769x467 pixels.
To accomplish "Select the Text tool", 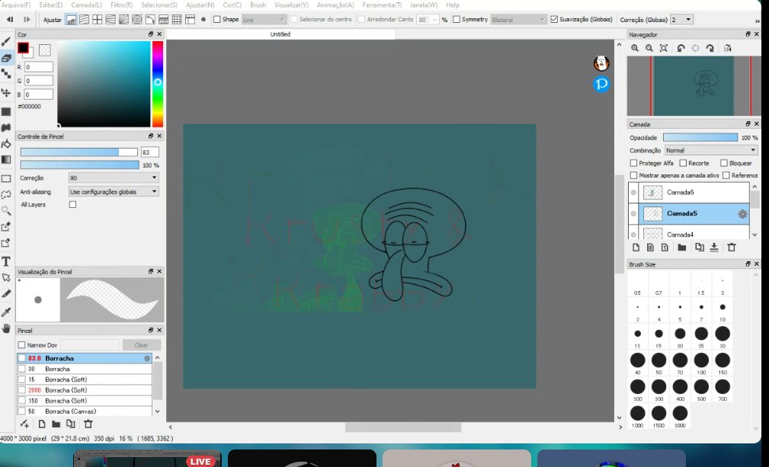I will (x=6, y=261).
